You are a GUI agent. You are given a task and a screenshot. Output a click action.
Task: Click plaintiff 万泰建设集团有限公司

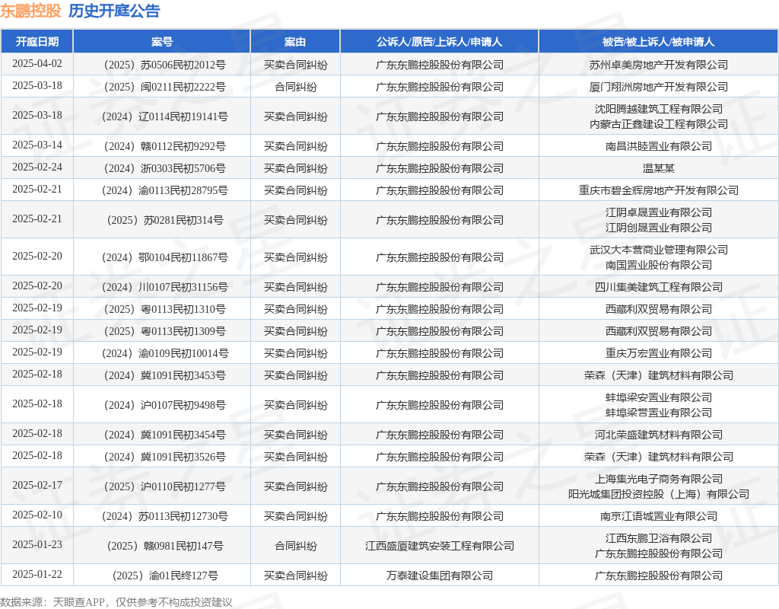439,576
